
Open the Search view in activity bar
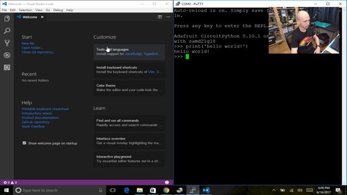point(7,31)
